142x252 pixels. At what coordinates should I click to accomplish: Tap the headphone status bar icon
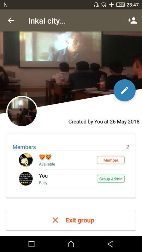pos(96,5)
